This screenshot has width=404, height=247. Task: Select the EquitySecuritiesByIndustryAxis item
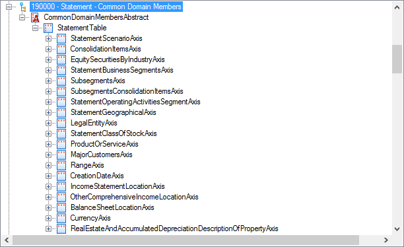(x=118, y=59)
